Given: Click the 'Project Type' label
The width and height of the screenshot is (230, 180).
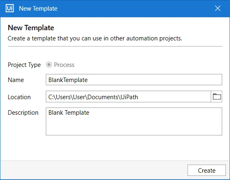Looking at the screenshot, I should click(x=24, y=65).
